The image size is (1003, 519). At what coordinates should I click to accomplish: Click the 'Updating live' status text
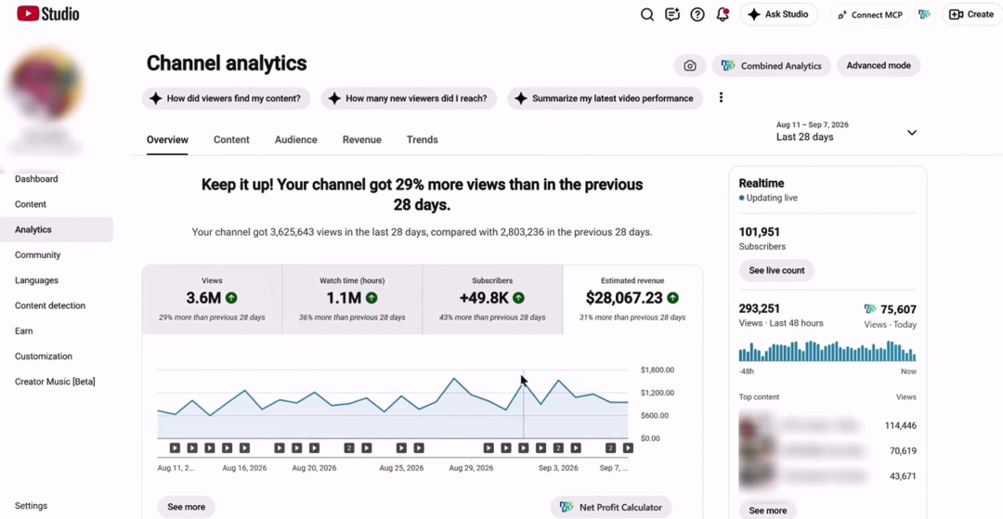[x=772, y=198]
